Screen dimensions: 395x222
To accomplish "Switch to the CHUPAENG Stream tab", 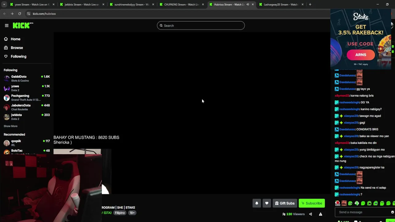I will click(181, 4).
